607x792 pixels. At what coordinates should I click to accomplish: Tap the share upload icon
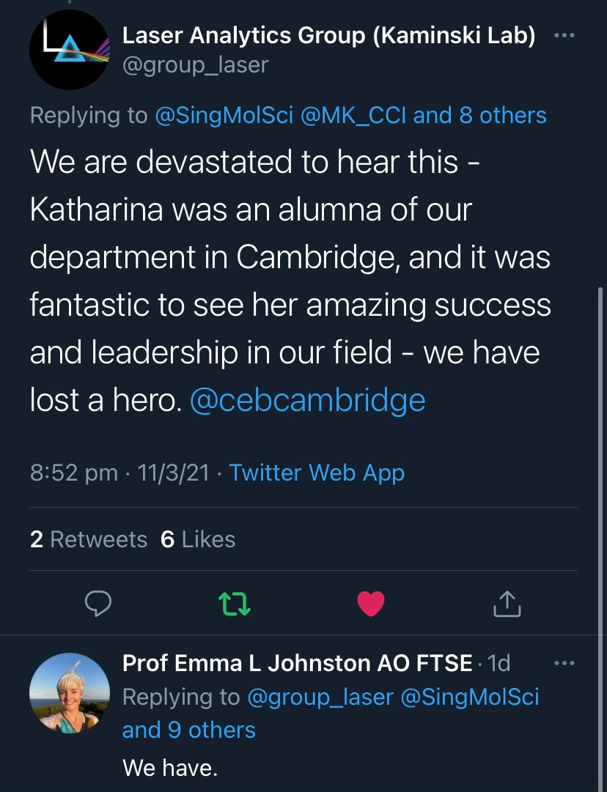[507, 602]
